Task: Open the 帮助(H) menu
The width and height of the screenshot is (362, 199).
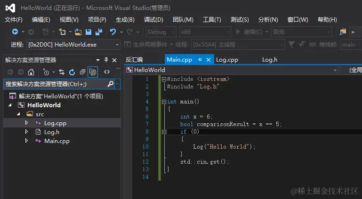Action: point(327,20)
